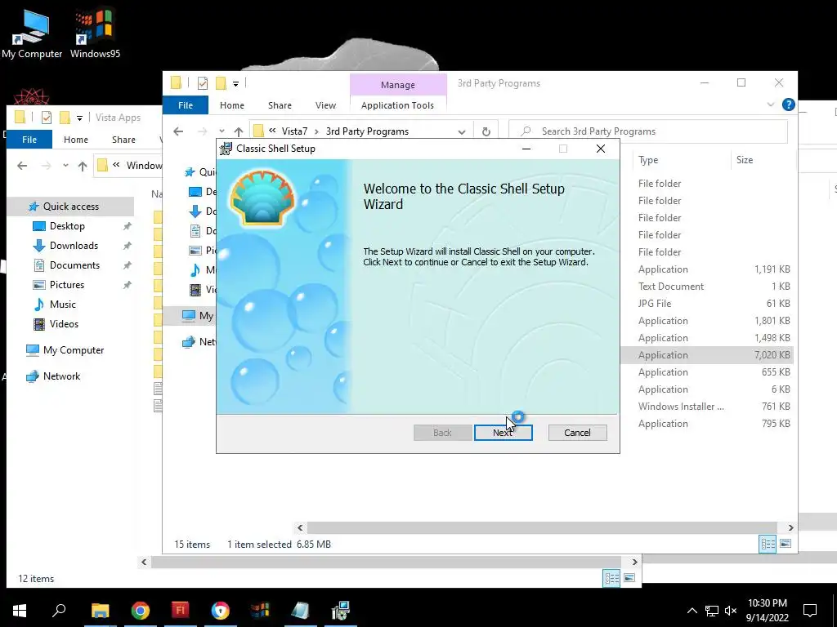Open Documents in Vista Apps sidebar
837x627 pixels.
(74, 265)
